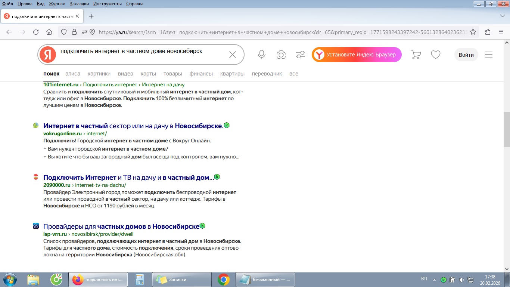The height and width of the screenshot is (287, 510).
Task: Open the Firefox home page
Action: pyautogui.click(x=49, y=32)
